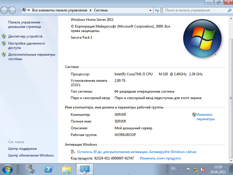The image size is (233, 175).
Task: Open Центр поддержки link
Action: tap(23, 149)
